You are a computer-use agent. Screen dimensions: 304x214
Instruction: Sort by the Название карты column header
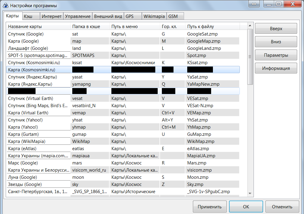click(x=38, y=27)
